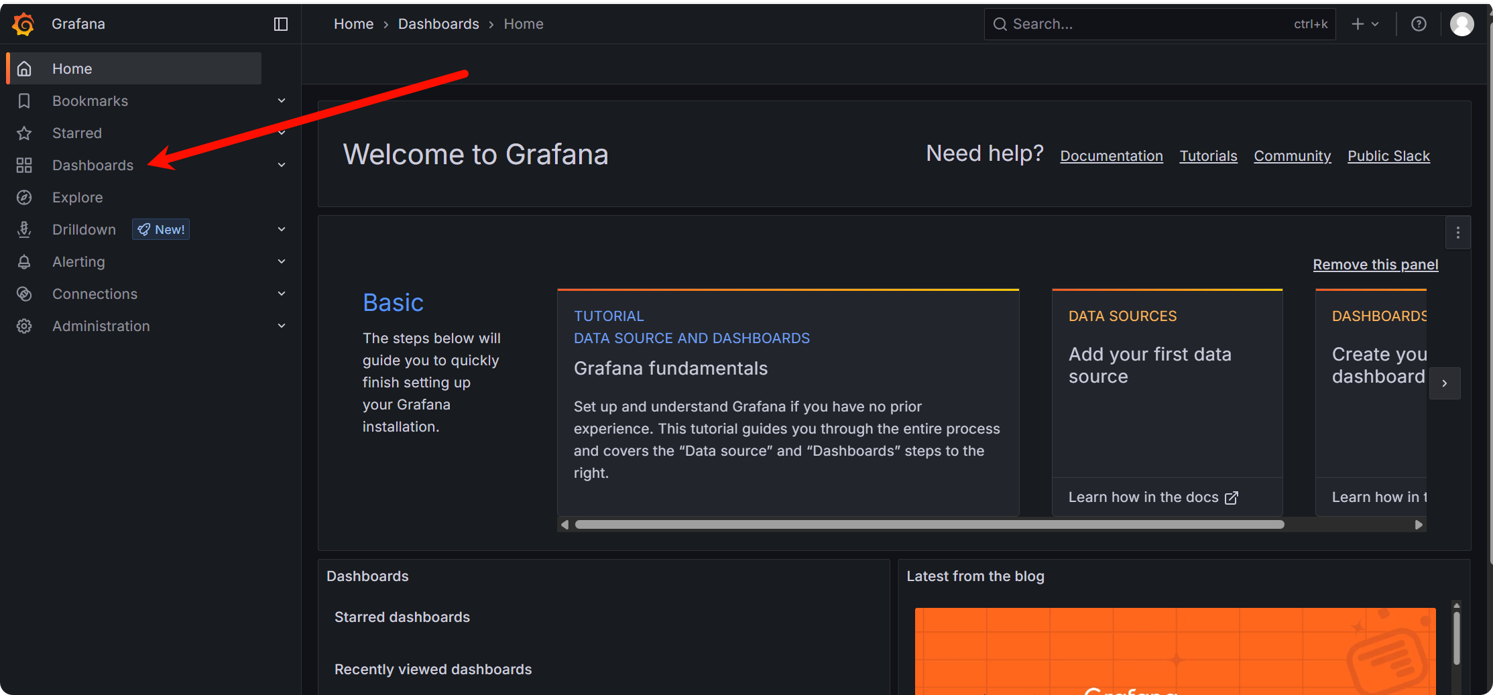This screenshot has width=1493, height=695.
Task: Click Recently viewed dashboards heading
Action: point(432,670)
